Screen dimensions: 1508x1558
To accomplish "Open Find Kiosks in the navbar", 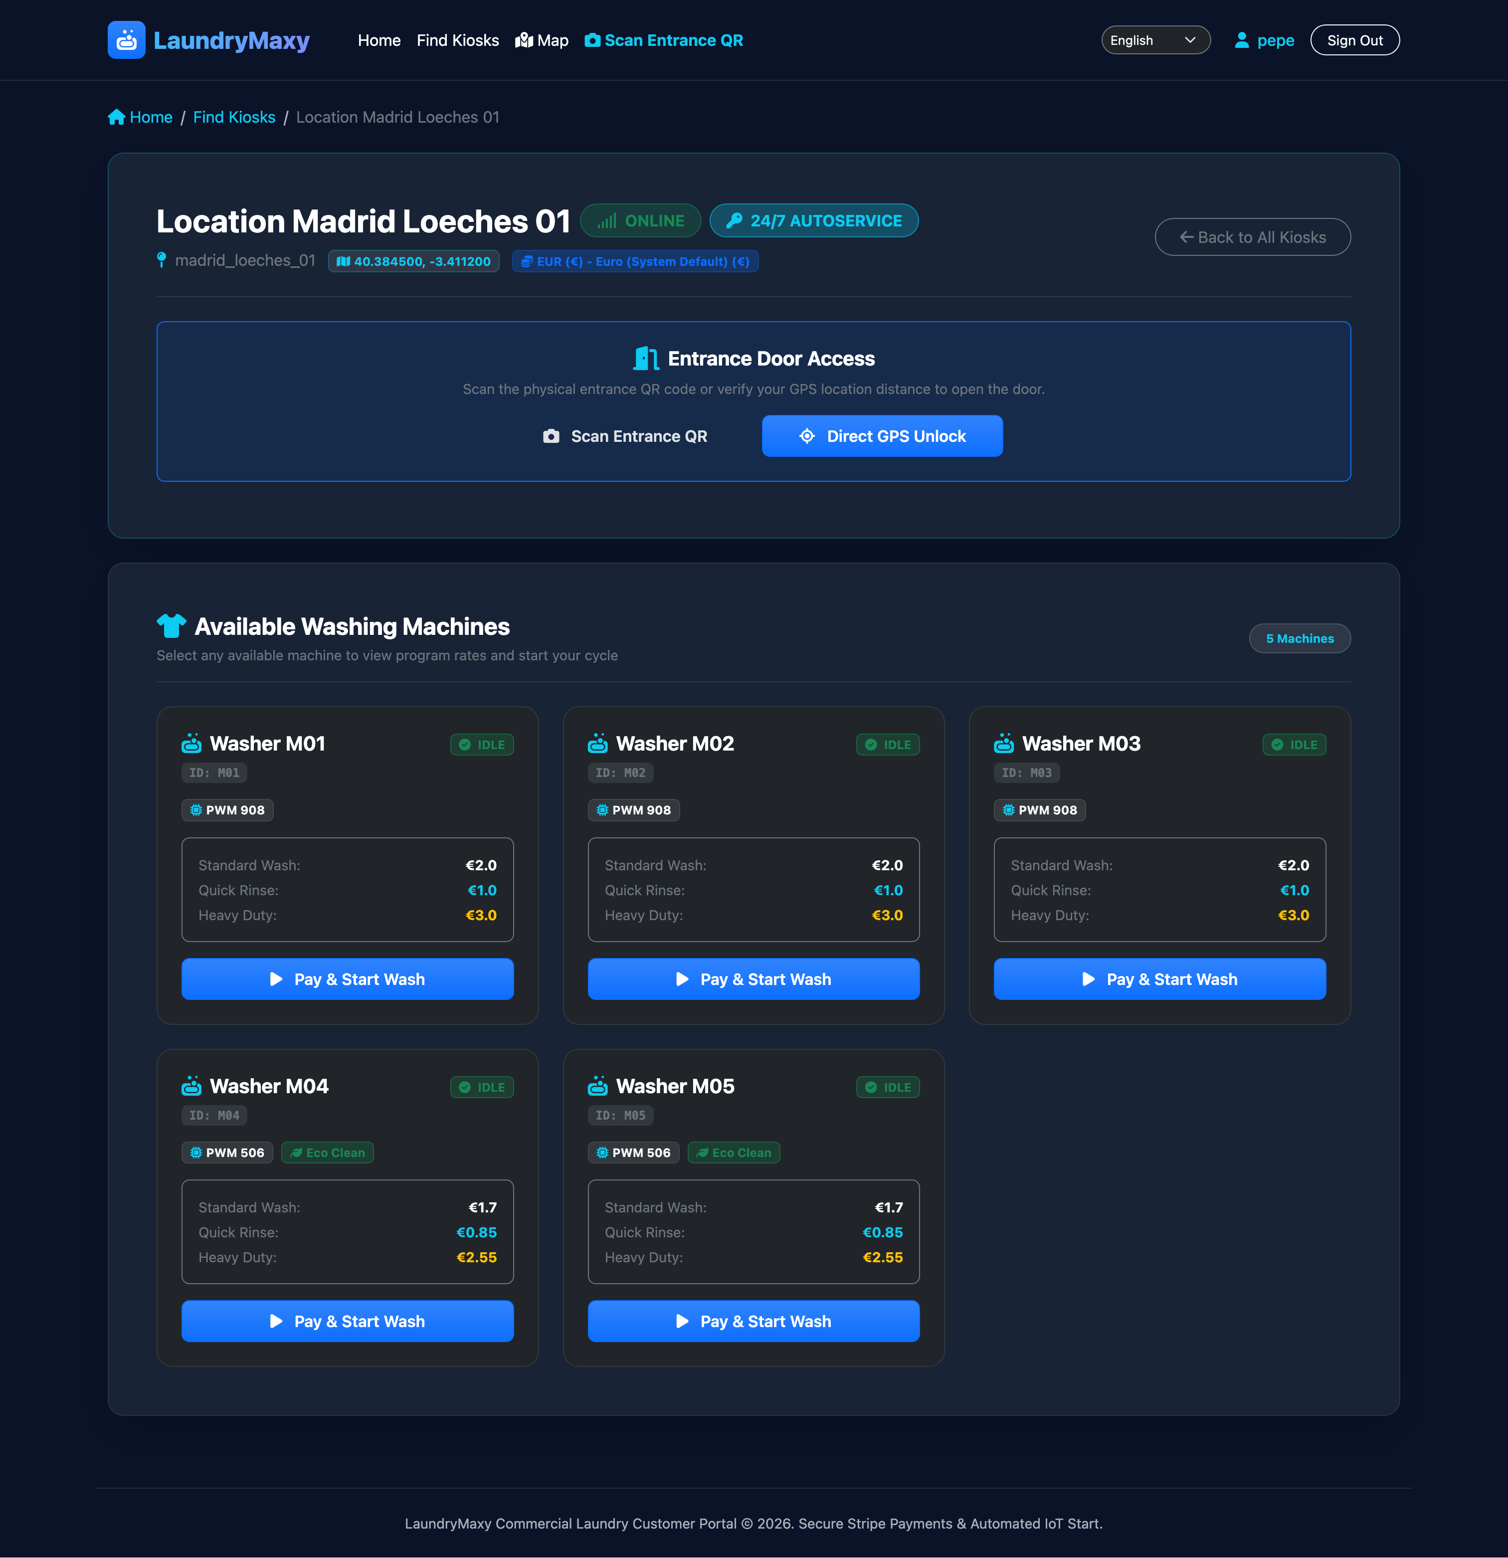I will click(458, 40).
